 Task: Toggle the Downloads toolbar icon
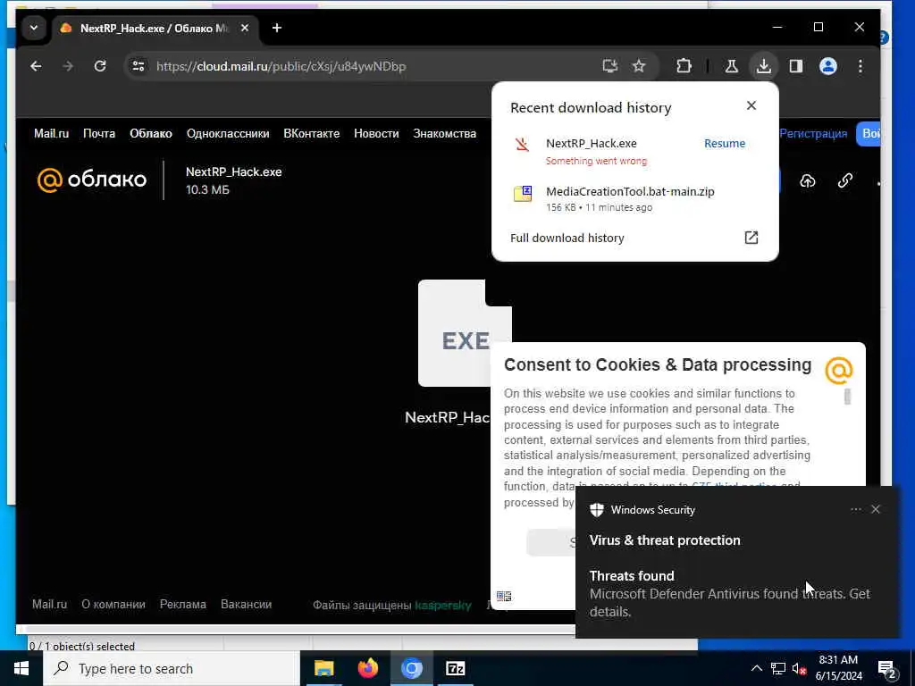coord(763,66)
